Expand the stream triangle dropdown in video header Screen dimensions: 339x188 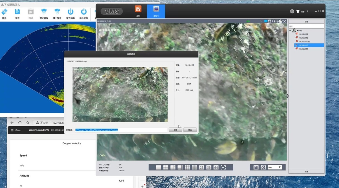click(261, 21)
